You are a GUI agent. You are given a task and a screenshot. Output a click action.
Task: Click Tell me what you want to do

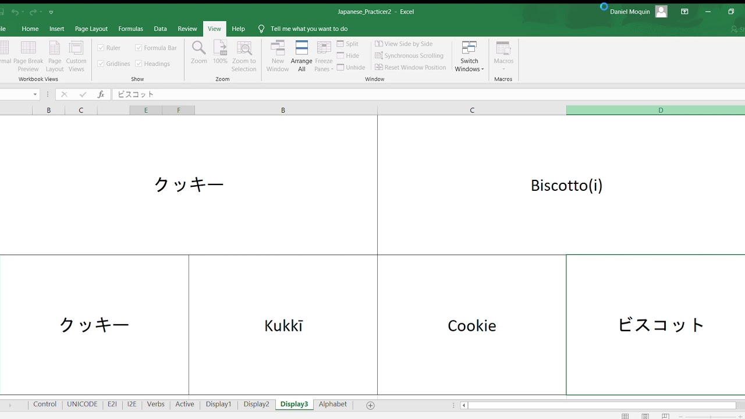tap(309, 29)
